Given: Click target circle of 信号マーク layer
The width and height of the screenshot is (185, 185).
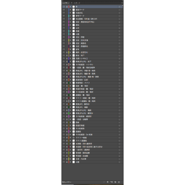Looking at the screenshot, I should tap(119, 16).
